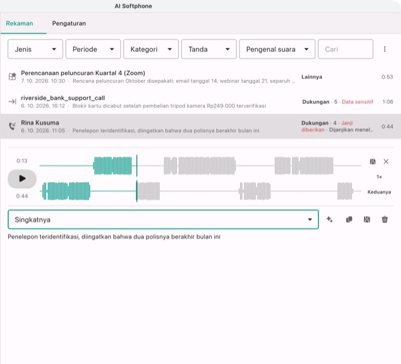Screen dimensions: 401x364
Task: Click the Cari search field
Action: 345,49
